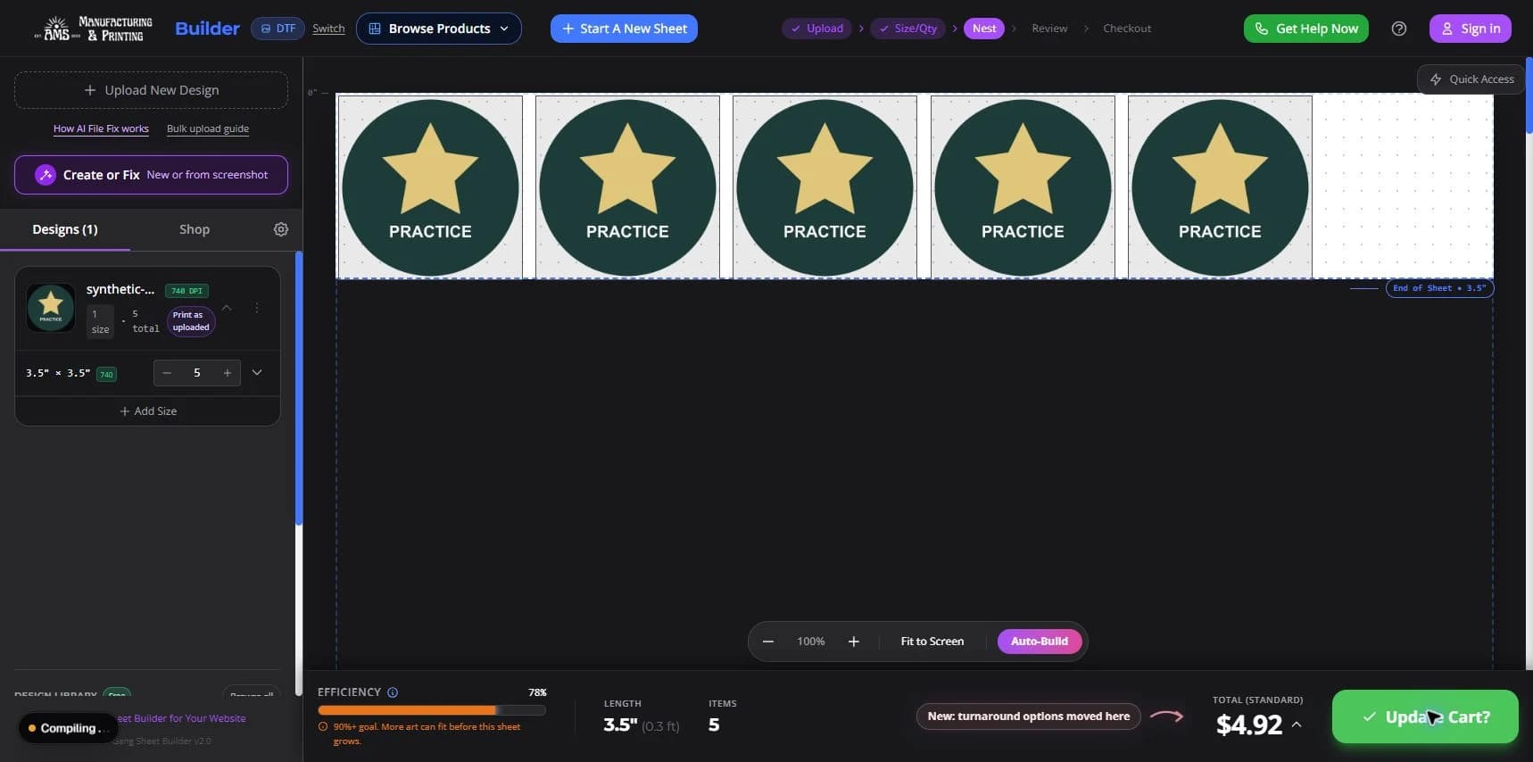Image resolution: width=1533 pixels, height=762 pixels.
Task: Click the '1 size' count box
Action: pos(100,321)
